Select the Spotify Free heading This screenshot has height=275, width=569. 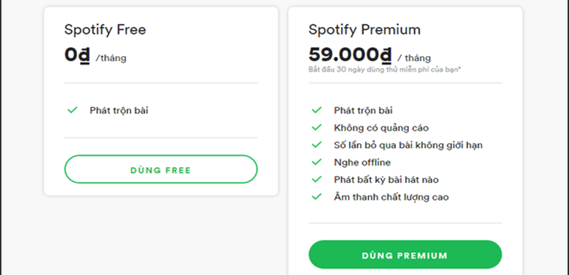(106, 30)
